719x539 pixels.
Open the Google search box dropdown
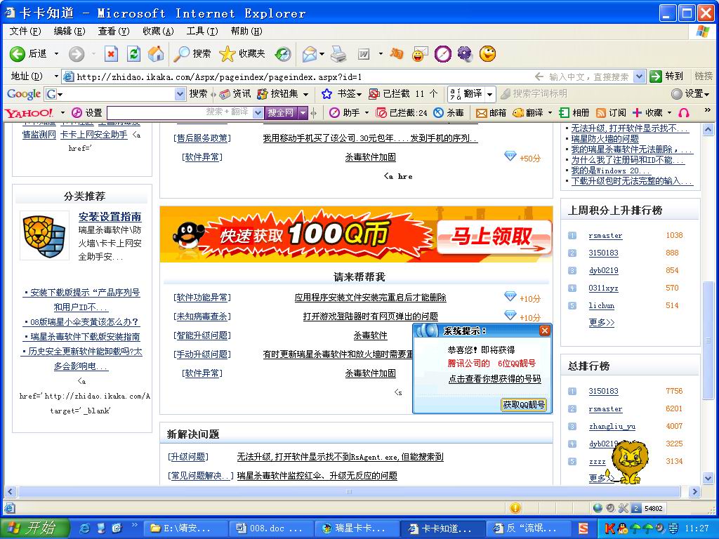(180, 94)
